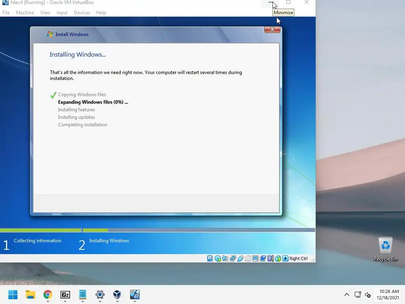Close the VirtualBox VM window
Image resolution: width=405 pixels, height=304 pixels.
307,3
